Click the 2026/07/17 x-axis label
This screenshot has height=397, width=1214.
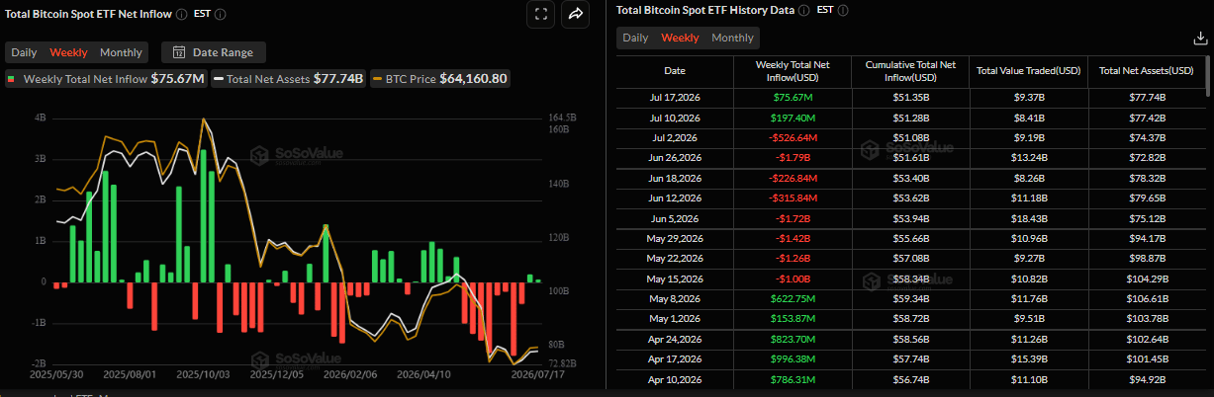(x=537, y=375)
